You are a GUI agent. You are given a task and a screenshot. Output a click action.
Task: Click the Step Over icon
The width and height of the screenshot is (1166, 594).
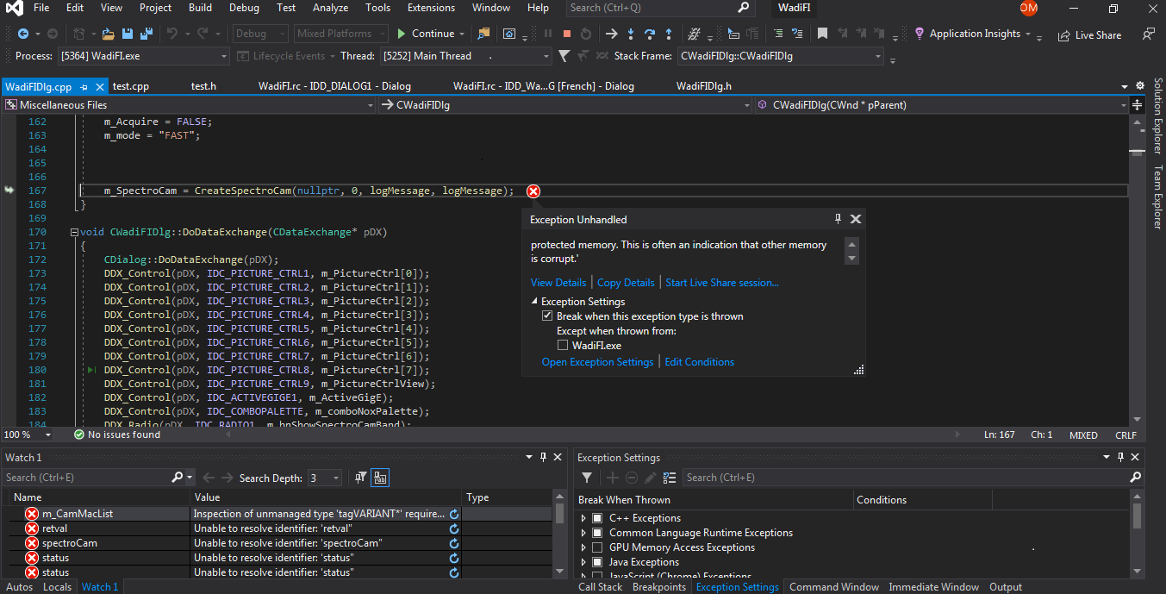650,34
